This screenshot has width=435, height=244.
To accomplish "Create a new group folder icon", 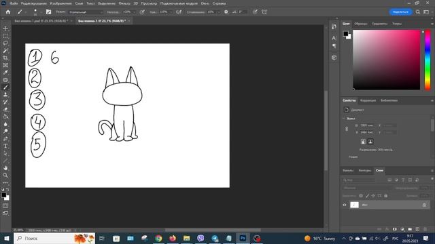I will coord(410,229).
